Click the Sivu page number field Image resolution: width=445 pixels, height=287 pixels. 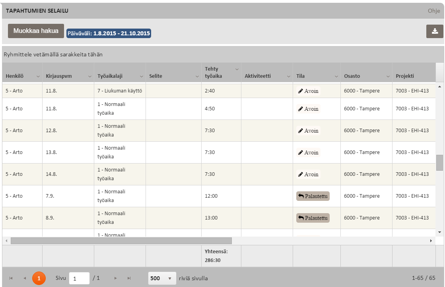pyautogui.click(x=79, y=278)
